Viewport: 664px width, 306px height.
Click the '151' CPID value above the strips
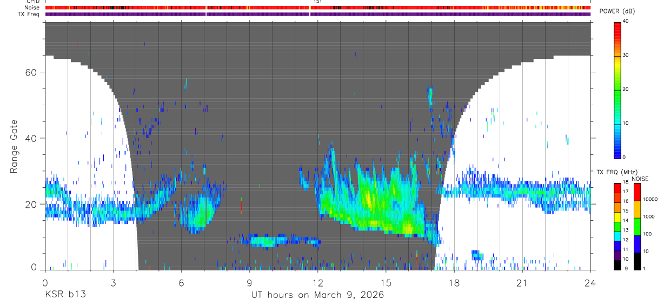click(x=318, y=2)
